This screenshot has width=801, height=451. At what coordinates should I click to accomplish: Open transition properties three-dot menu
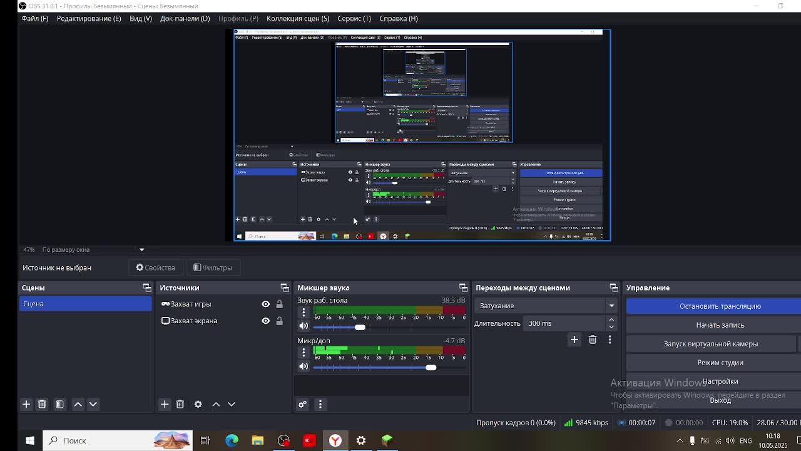(x=610, y=340)
